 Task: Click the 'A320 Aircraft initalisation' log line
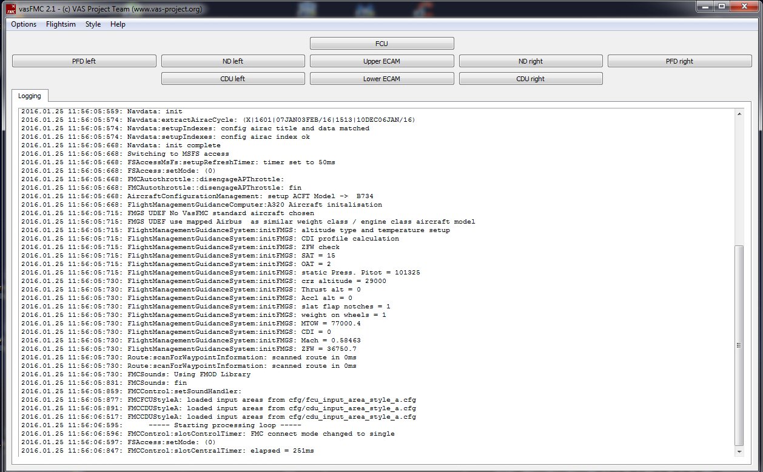[x=201, y=205]
